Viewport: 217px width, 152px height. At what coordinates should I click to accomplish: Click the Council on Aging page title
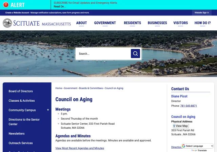coord(74,99)
